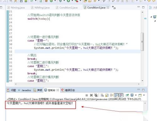The height and width of the screenshot is (121, 157).
Task: Maximize the editor area
Action: [143, 7]
